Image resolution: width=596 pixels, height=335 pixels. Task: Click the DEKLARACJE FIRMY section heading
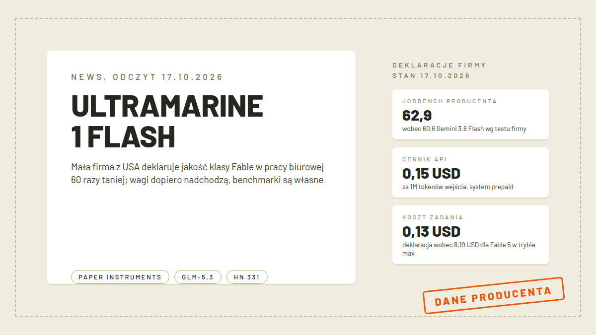click(439, 65)
